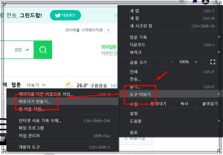
Task: Click the arrow next to 네이버를 시작페이지로
Action: (108, 30)
